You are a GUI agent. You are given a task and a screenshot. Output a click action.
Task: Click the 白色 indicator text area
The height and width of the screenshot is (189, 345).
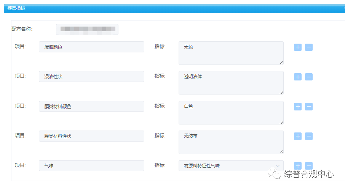[231, 113]
